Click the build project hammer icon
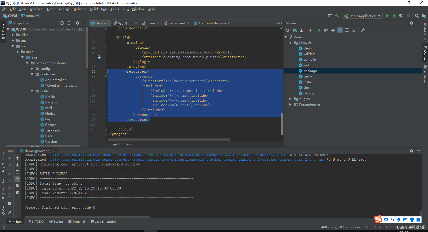Viewport: 428px width, 232px height. (x=337, y=16)
